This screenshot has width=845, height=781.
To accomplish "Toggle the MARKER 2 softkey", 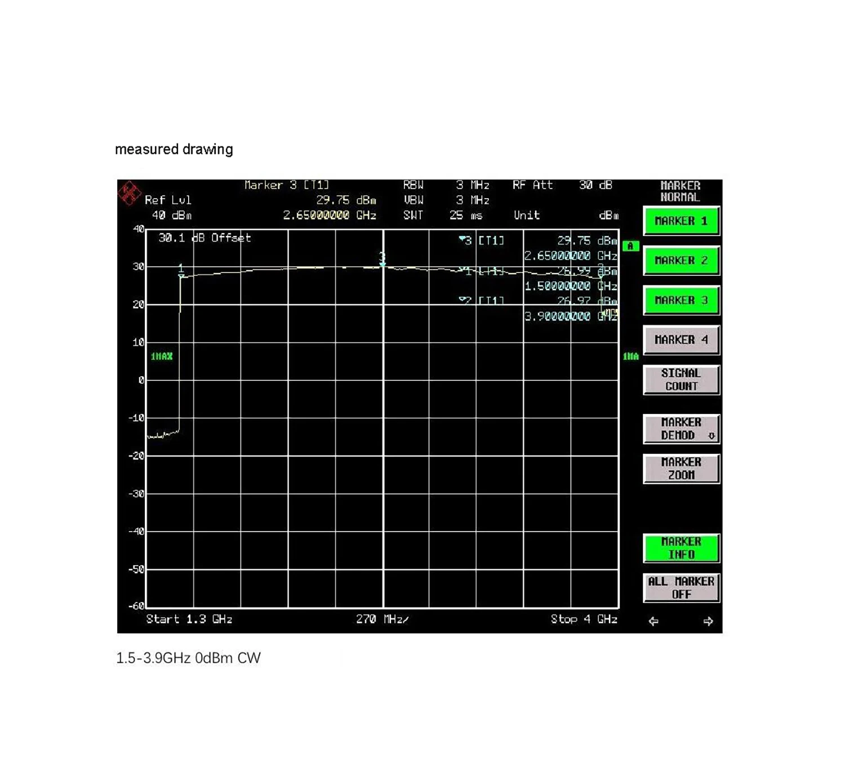I will 681,261.
